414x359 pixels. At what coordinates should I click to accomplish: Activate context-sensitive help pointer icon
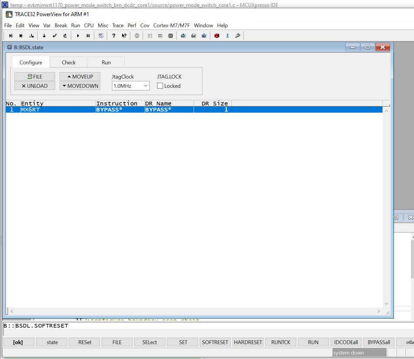coord(124,36)
